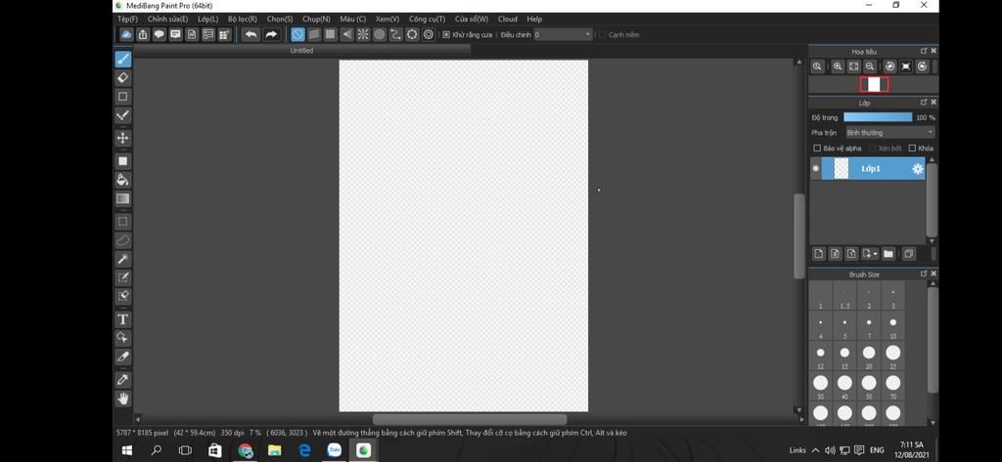Select the Select Eraser tool
Image resolution: width=1002 pixels, height=462 pixels.
click(x=122, y=296)
